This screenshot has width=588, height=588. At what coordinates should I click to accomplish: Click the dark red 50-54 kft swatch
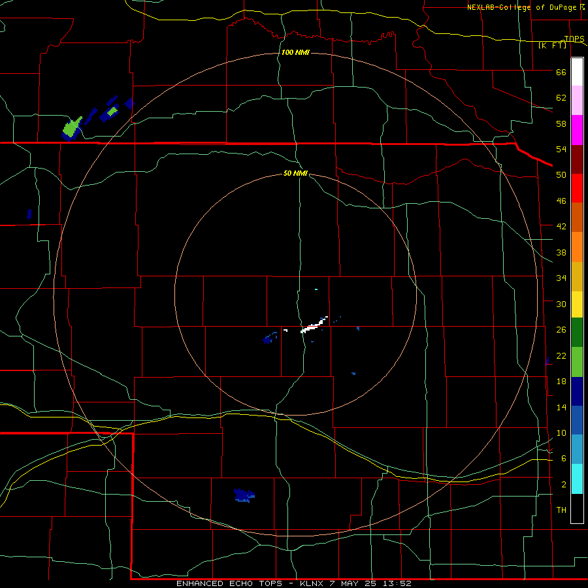[x=577, y=159]
